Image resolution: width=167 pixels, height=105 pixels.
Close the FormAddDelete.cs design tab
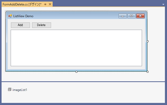pos(50,4)
